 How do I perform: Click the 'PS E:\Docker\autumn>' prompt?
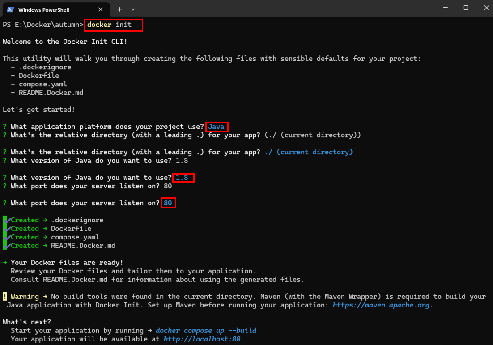click(43, 25)
